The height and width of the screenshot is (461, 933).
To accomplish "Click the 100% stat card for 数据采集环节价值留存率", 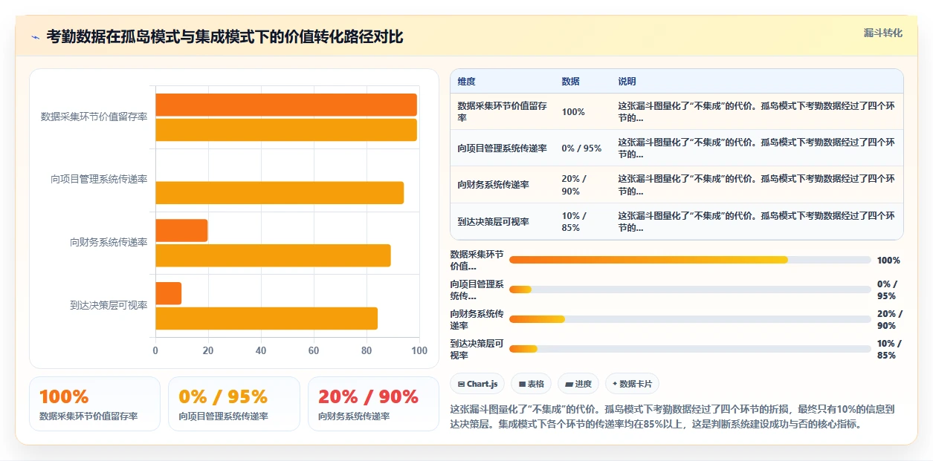I will (x=94, y=404).
